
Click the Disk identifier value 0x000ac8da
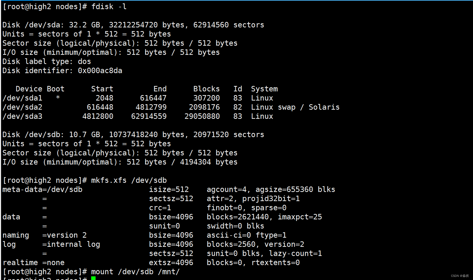coord(100,71)
